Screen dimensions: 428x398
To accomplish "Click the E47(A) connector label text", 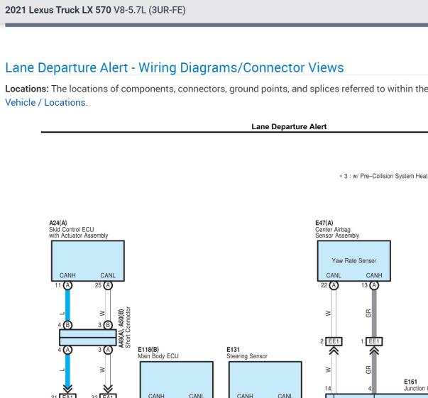I will (324, 223).
